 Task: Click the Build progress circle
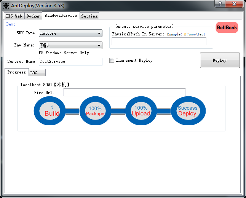(x=50, y=111)
